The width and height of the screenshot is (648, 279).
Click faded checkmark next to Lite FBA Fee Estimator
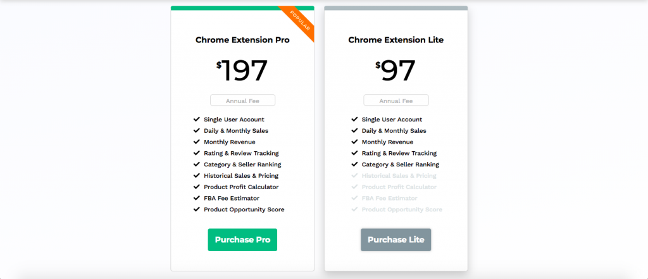[354, 198]
